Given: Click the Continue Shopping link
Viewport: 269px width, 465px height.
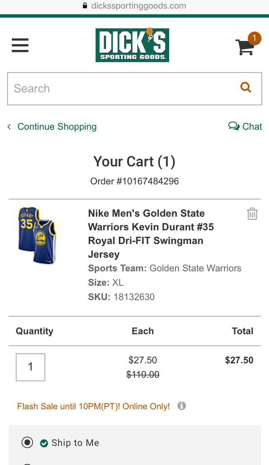Looking at the screenshot, I should tap(57, 126).
